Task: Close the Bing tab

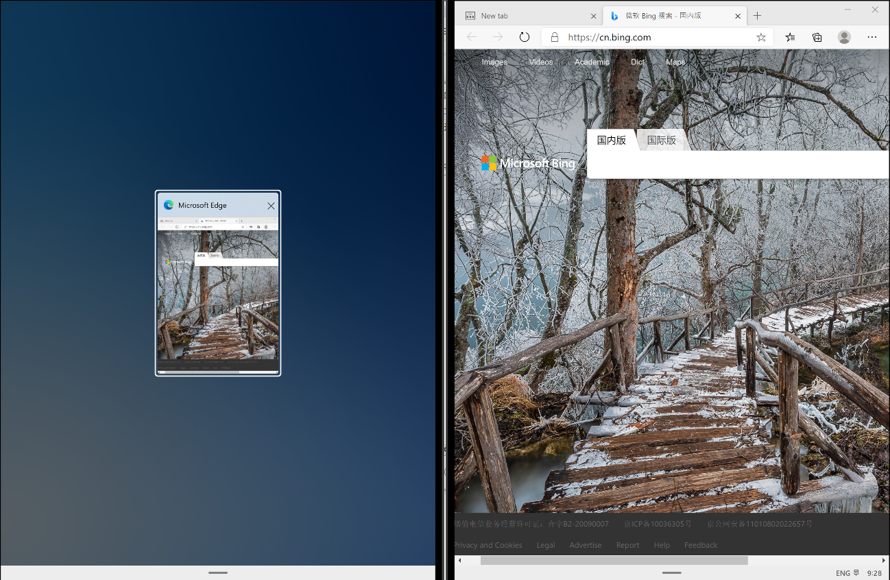Action: [x=736, y=16]
